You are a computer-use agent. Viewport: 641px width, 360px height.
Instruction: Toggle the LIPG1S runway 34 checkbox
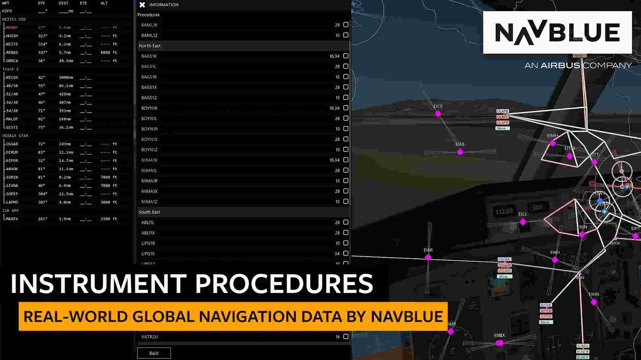click(x=346, y=253)
